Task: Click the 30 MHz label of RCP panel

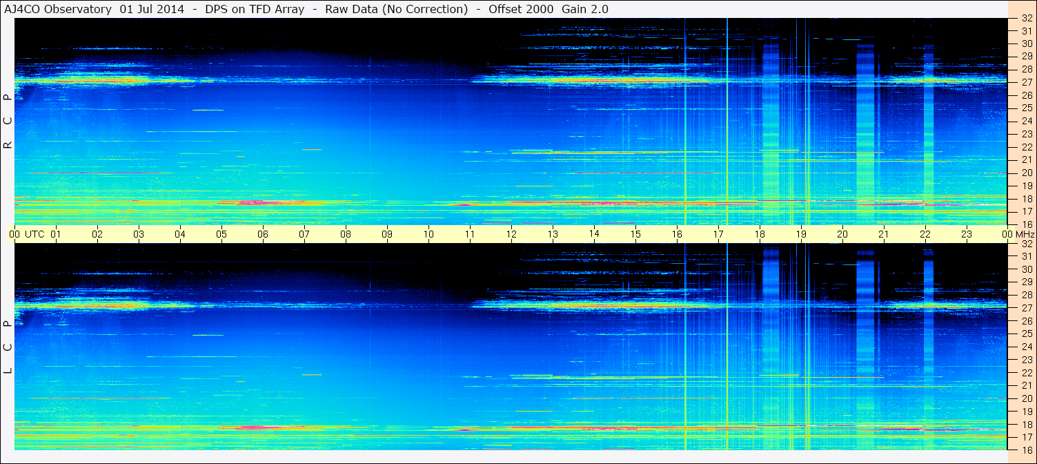Action: tap(1027, 43)
